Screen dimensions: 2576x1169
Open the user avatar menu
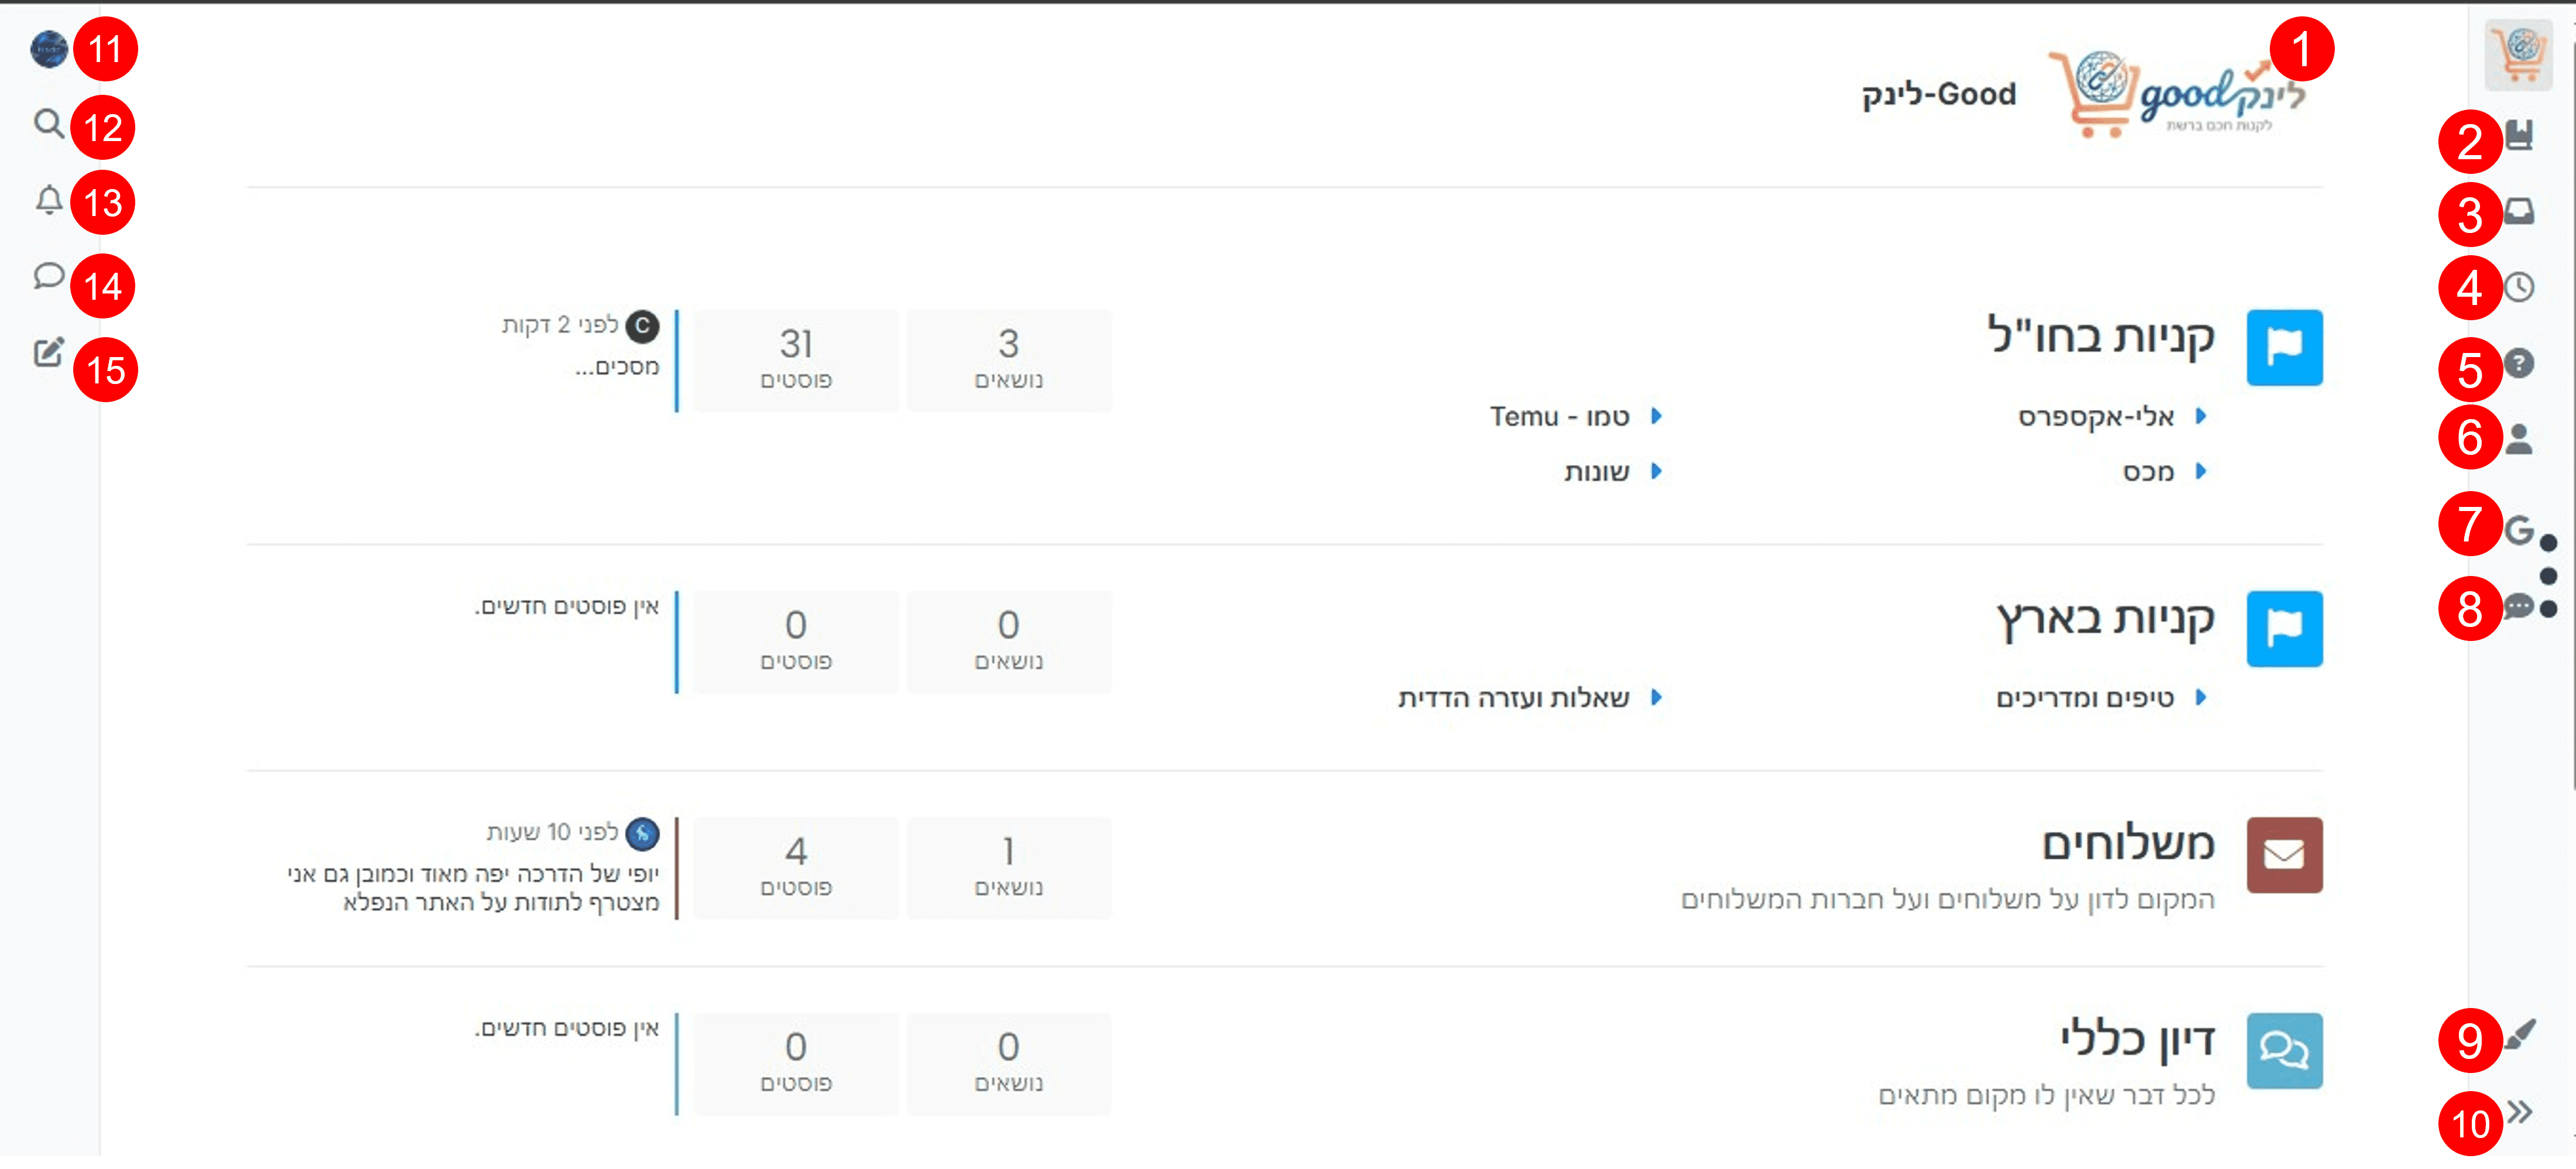[x=48, y=49]
